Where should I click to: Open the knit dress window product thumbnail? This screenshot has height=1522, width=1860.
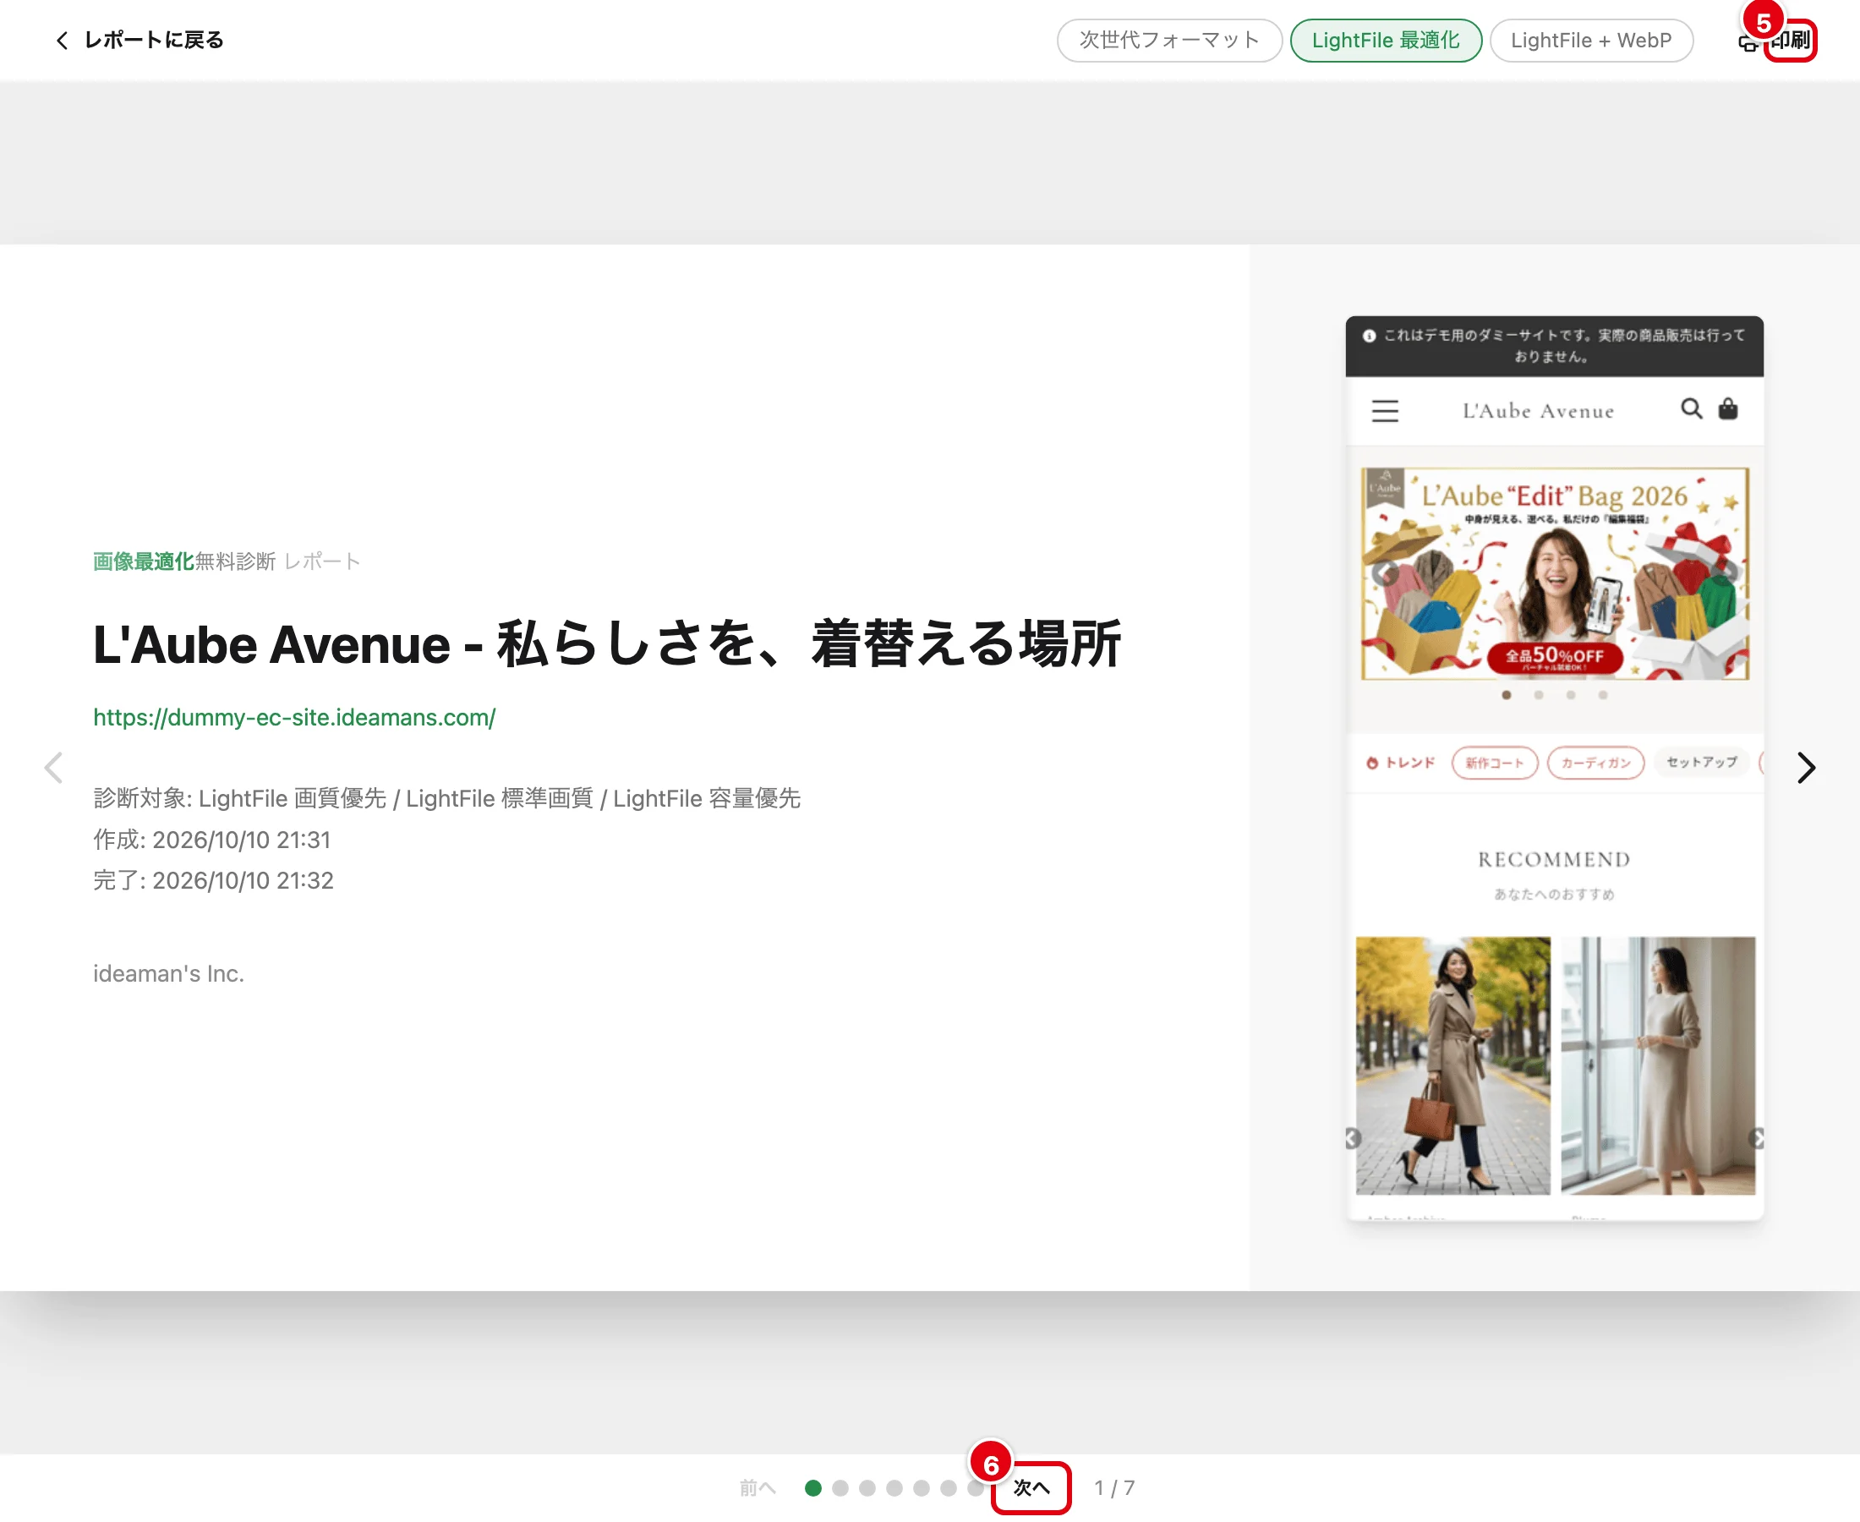(x=1658, y=1065)
